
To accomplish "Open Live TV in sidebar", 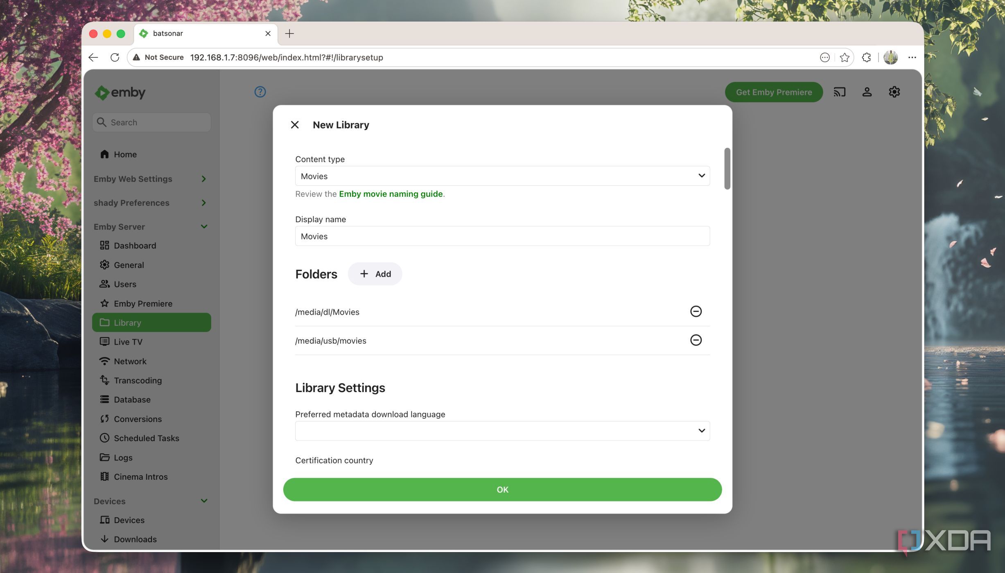I will coord(151,342).
